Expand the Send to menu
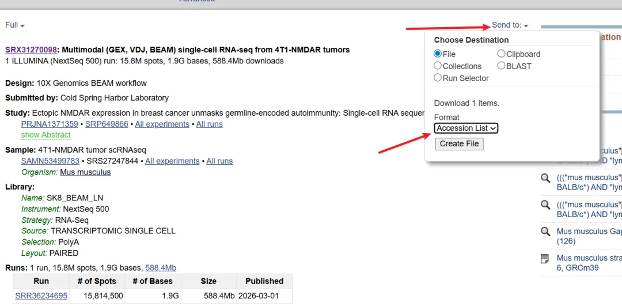This screenshot has height=307, width=622. (510, 25)
